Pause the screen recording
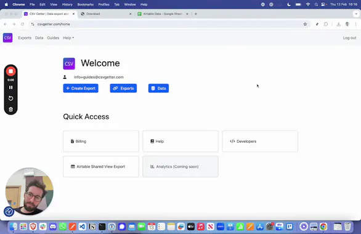 point(10,87)
